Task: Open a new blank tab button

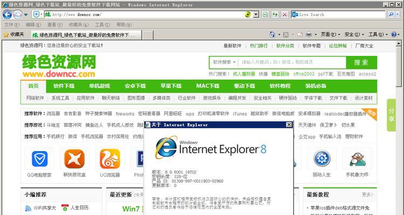Action: click(148, 35)
